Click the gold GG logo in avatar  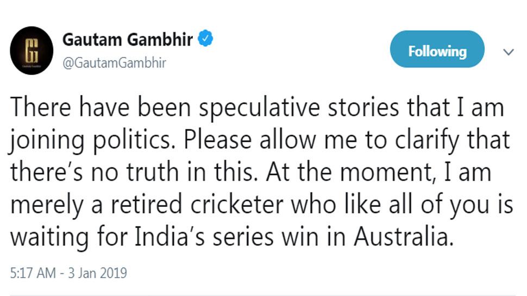32,50
